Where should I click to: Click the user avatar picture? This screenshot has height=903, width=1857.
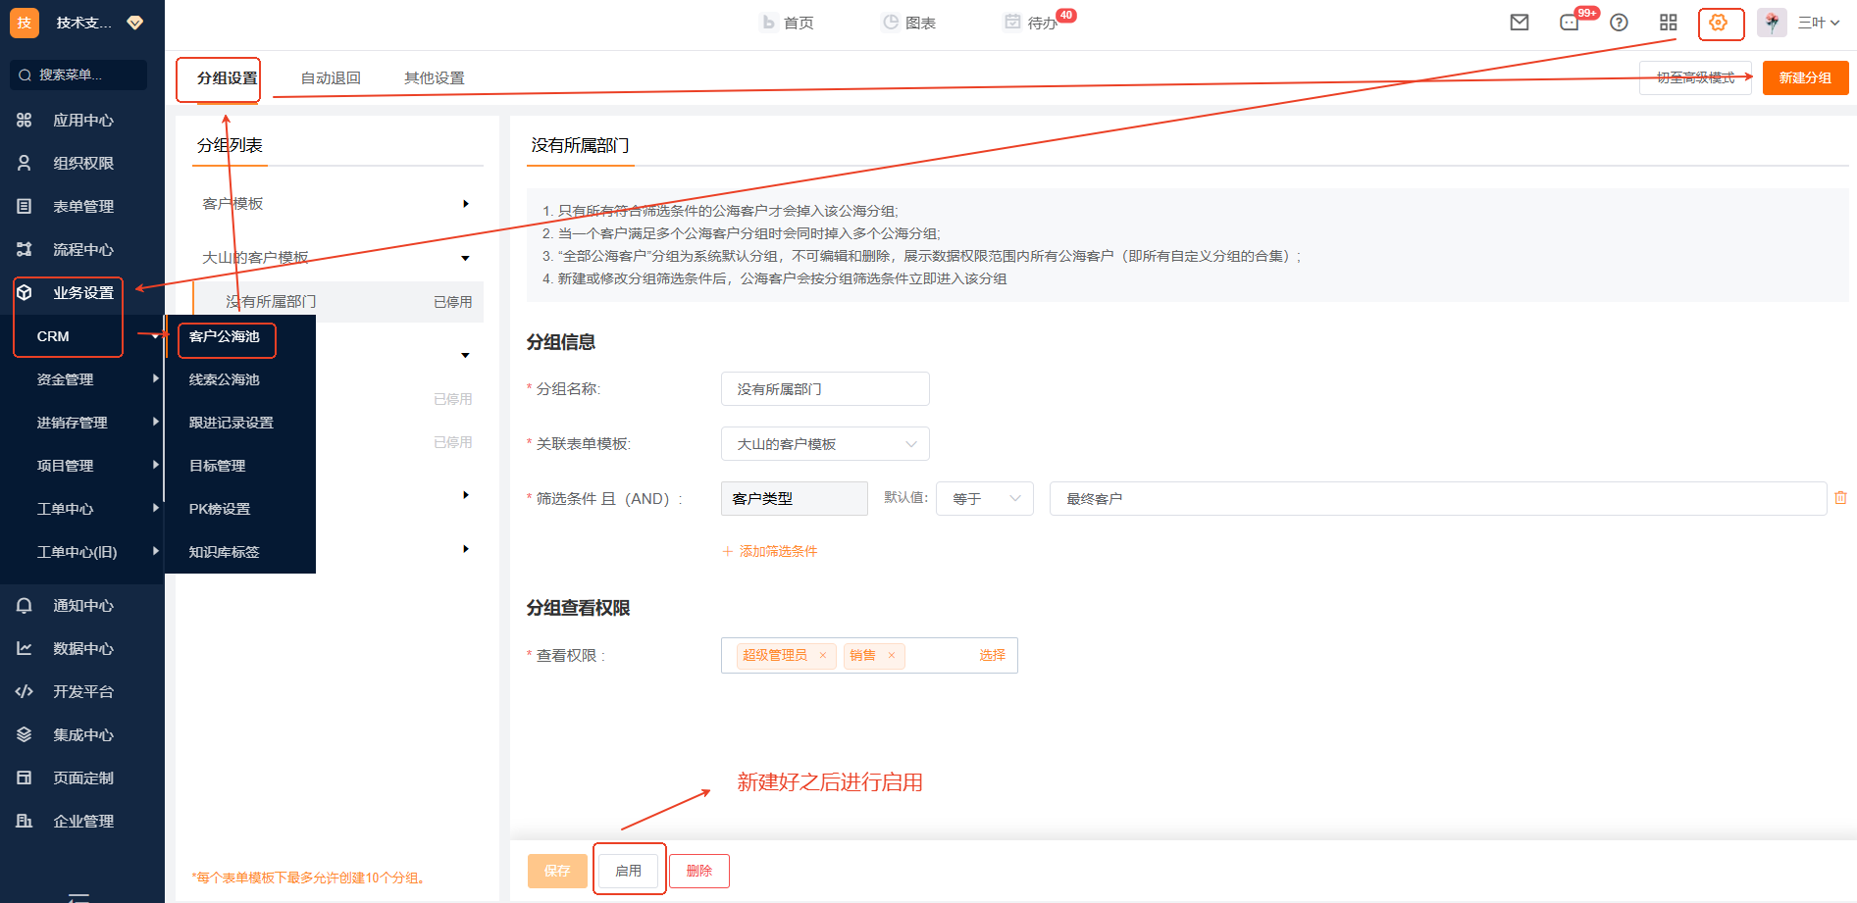click(1772, 23)
